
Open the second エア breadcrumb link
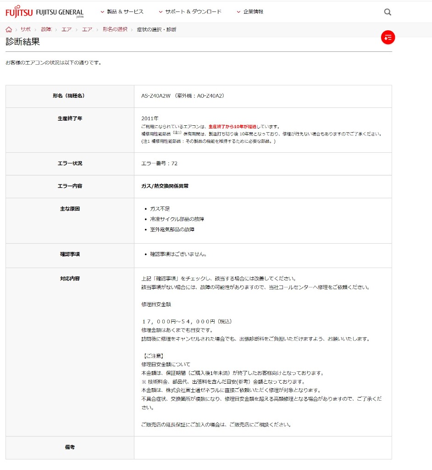tap(88, 29)
